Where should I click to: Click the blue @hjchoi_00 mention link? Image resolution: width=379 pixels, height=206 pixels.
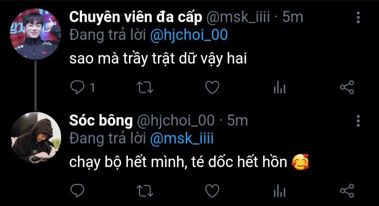(189, 35)
